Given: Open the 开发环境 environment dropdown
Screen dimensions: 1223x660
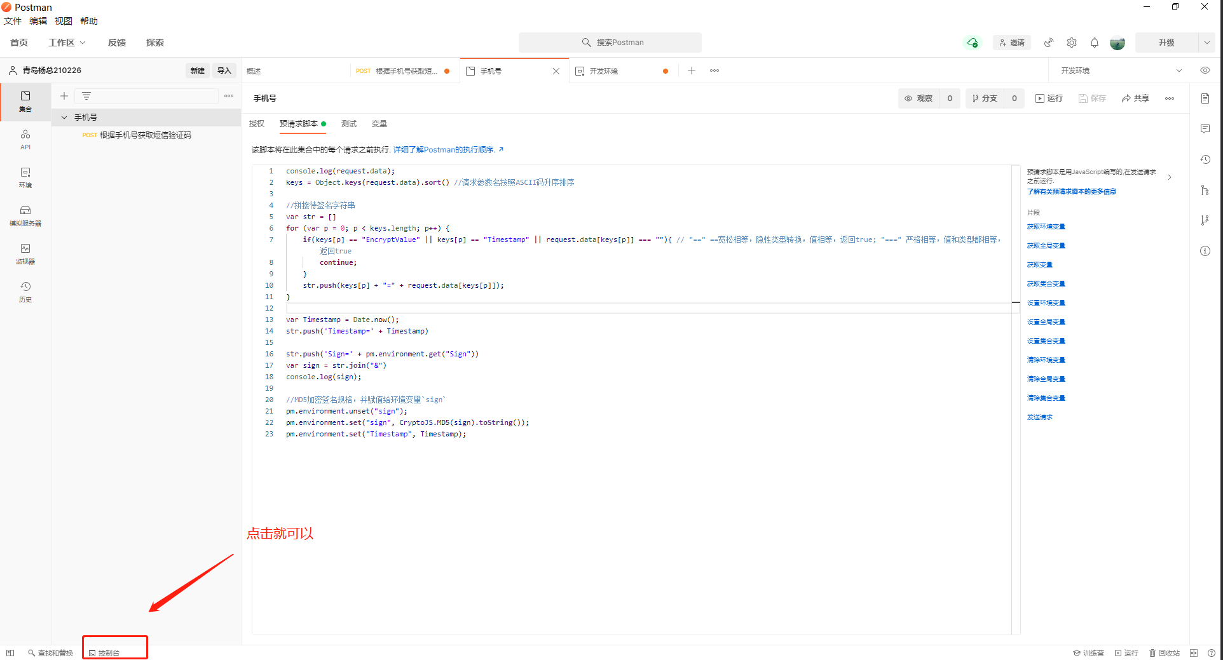Looking at the screenshot, I should (1121, 71).
